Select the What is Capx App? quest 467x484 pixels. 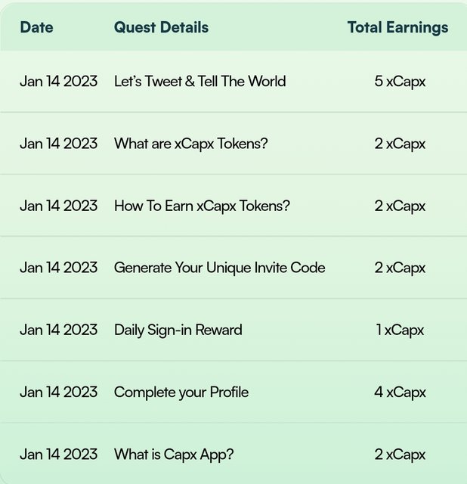tap(174, 455)
